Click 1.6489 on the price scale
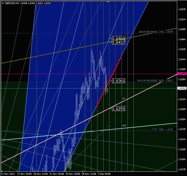This screenshot has height=176, width=187. [182, 29]
